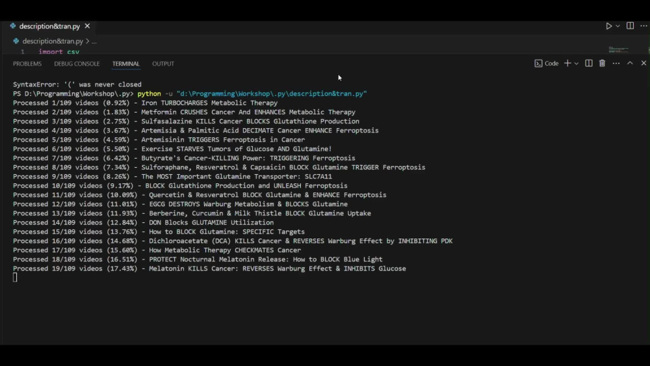Click 'DON Blocks GLUTAMINE Utilization' line
Viewport: 650px width, 366px height.
[144, 222]
